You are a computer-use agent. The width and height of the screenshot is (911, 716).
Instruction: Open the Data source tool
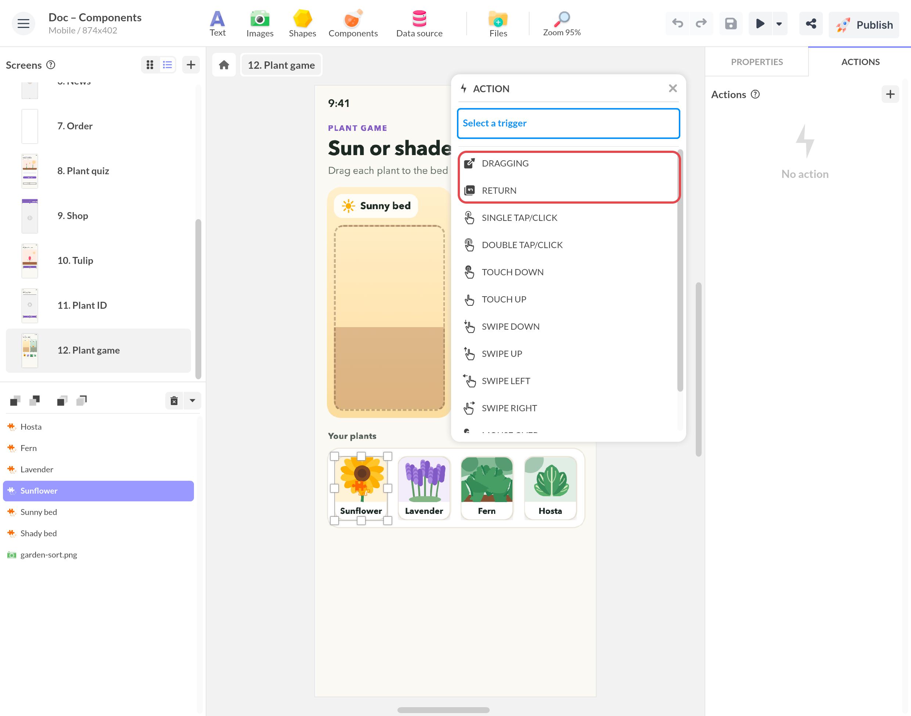419,24
